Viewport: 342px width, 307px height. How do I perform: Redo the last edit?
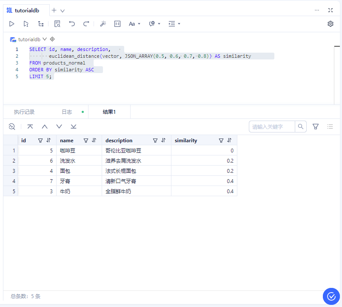86,24
